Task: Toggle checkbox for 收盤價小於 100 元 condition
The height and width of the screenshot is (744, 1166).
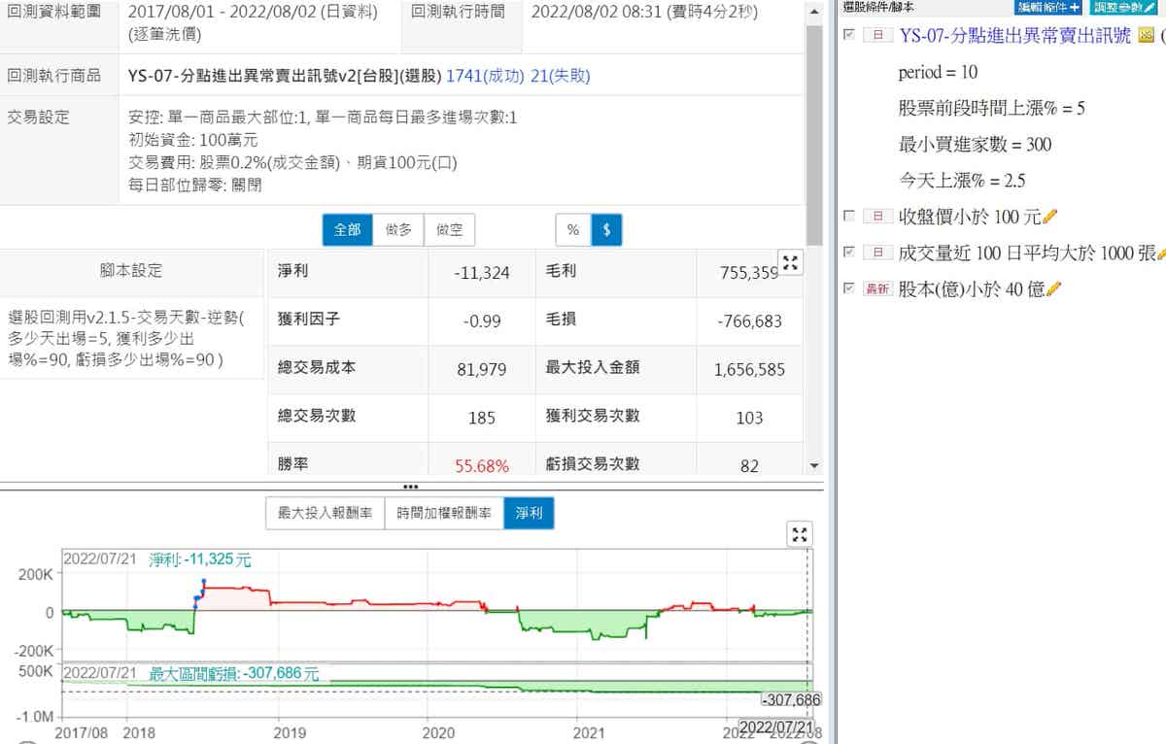Action: click(x=850, y=216)
